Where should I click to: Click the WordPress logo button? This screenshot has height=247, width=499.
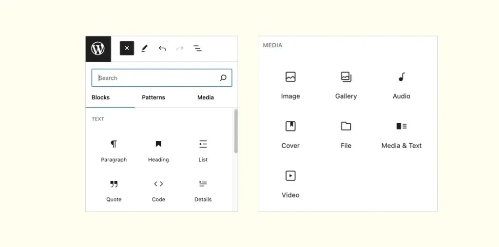point(98,49)
